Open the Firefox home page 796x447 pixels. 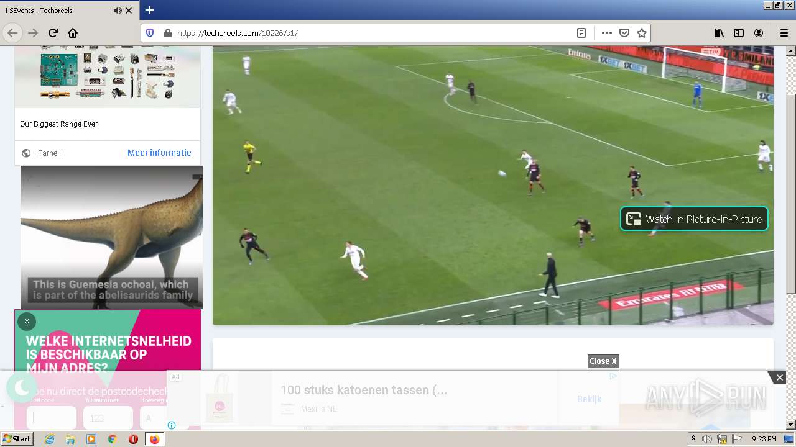[73, 33]
